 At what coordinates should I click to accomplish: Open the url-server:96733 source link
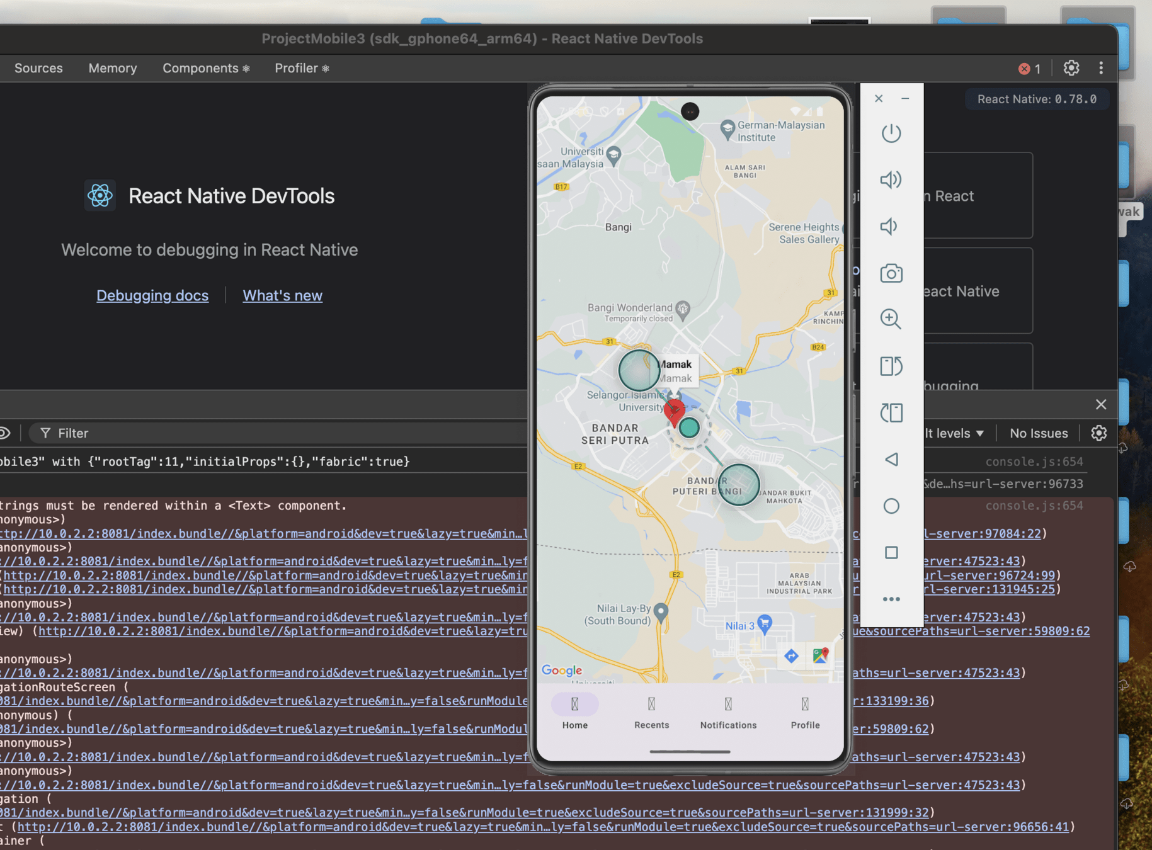click(1003, 484)
